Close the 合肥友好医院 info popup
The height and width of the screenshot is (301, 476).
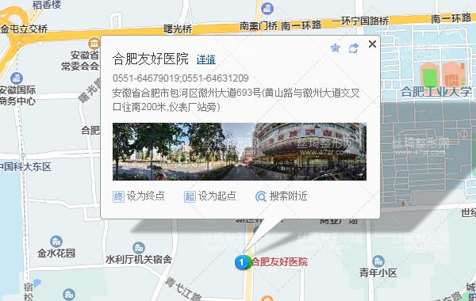coord(373,44)
